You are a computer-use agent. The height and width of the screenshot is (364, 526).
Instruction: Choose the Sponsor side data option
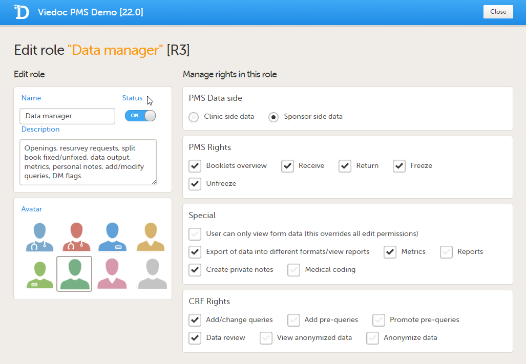(274, 117)
